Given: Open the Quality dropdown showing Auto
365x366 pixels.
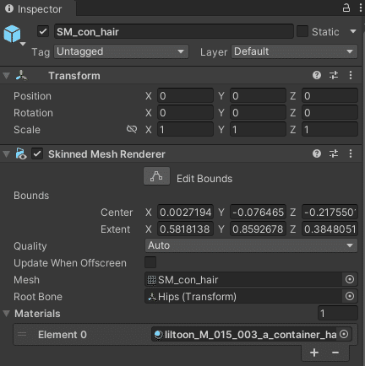Looking at the screenshot, I should [251, 245].
